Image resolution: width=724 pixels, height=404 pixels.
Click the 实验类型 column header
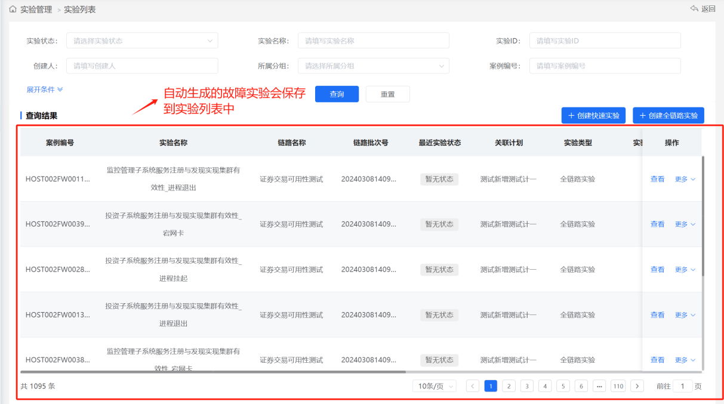click(x=578, y=143)
